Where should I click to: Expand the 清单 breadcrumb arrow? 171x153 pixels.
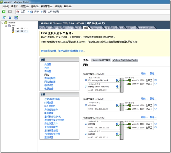[42, 12]
